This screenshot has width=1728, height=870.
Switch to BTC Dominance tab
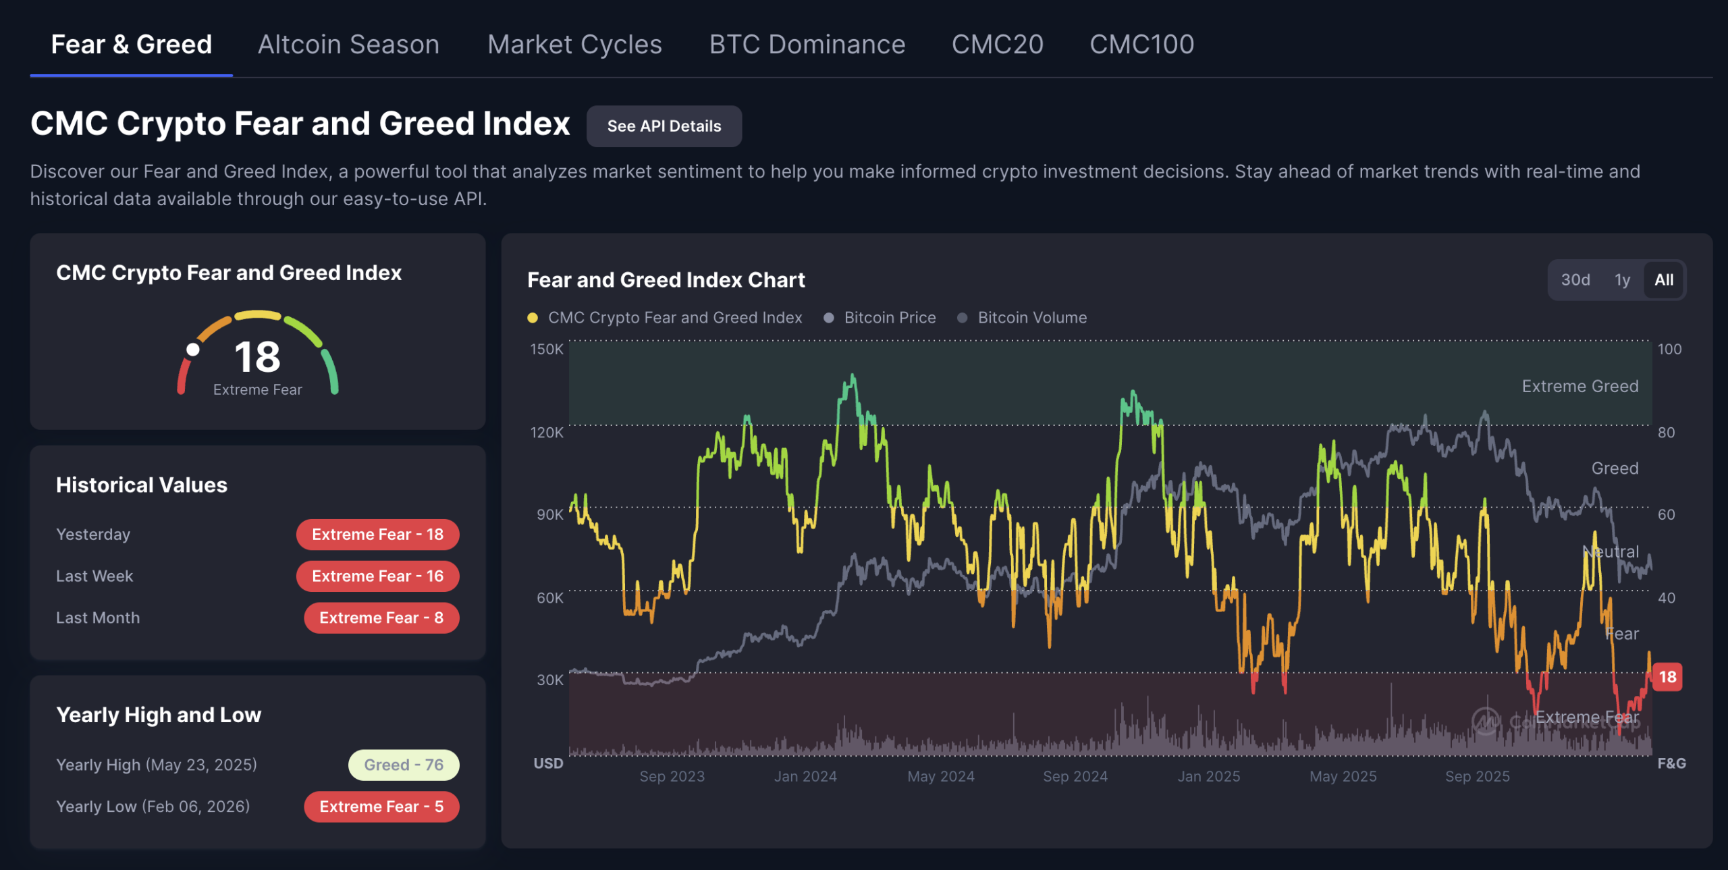(807, 45)
